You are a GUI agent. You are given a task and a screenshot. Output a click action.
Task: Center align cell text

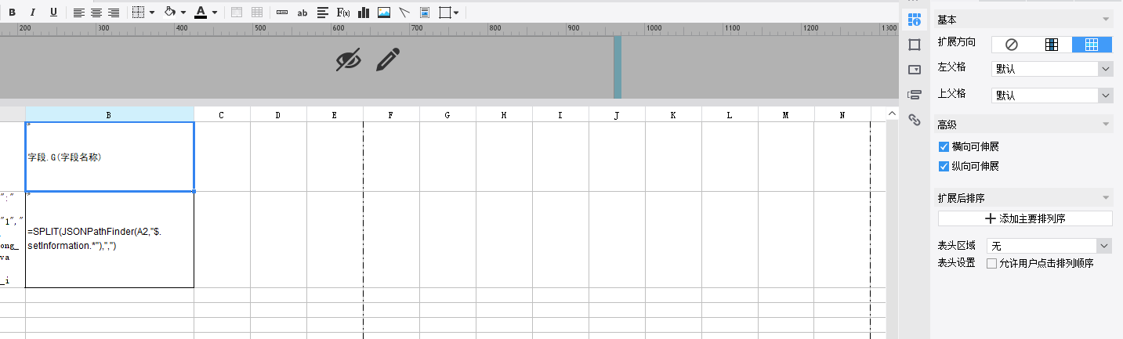[x=96, y=13]
